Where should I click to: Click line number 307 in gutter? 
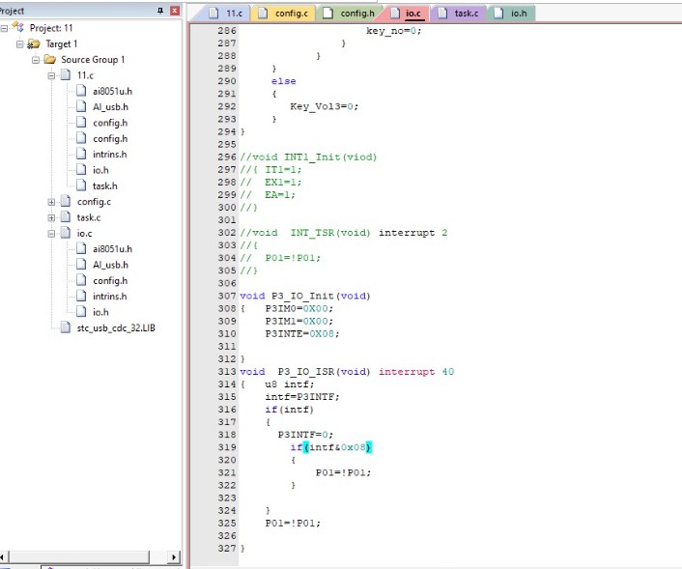[x=227, y=296]
